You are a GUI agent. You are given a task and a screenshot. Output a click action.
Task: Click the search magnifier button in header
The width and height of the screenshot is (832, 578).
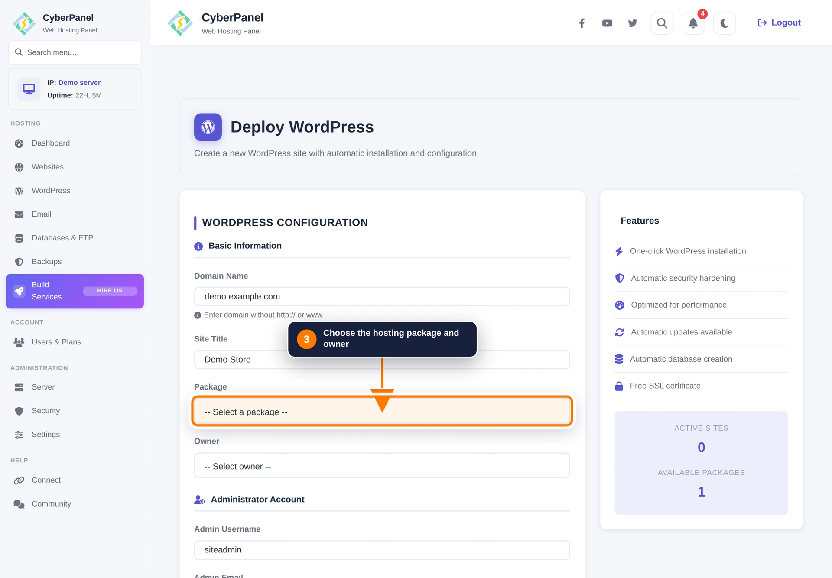coord(662,23)
